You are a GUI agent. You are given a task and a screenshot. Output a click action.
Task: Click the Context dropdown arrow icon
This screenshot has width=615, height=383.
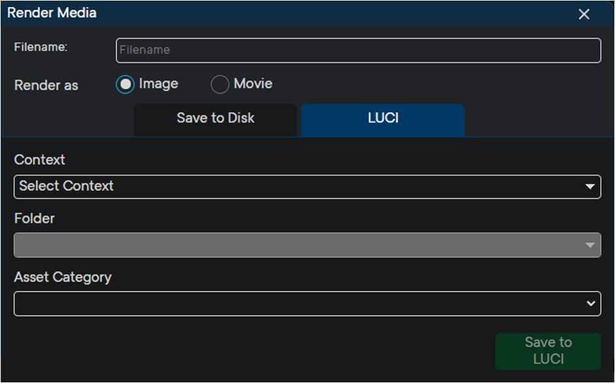[590, 187]
